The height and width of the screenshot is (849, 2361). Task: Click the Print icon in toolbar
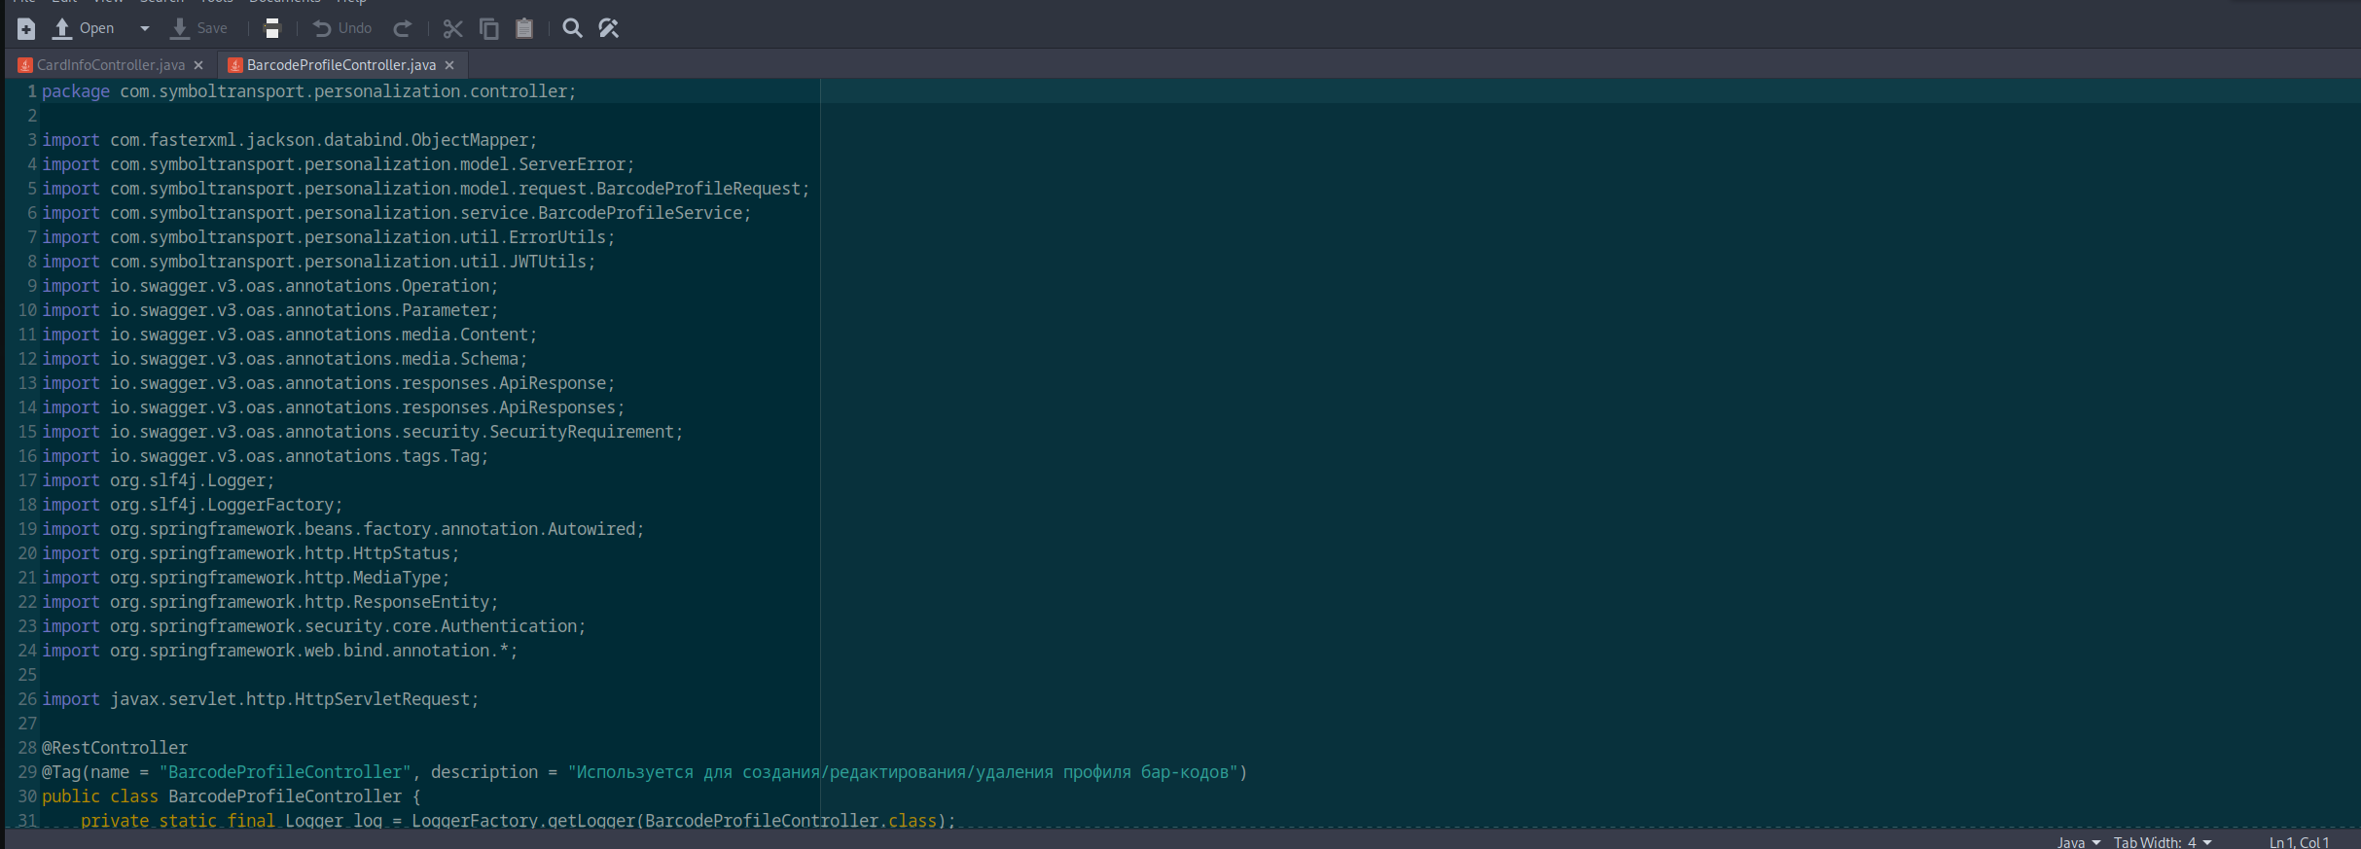point(272,29)
